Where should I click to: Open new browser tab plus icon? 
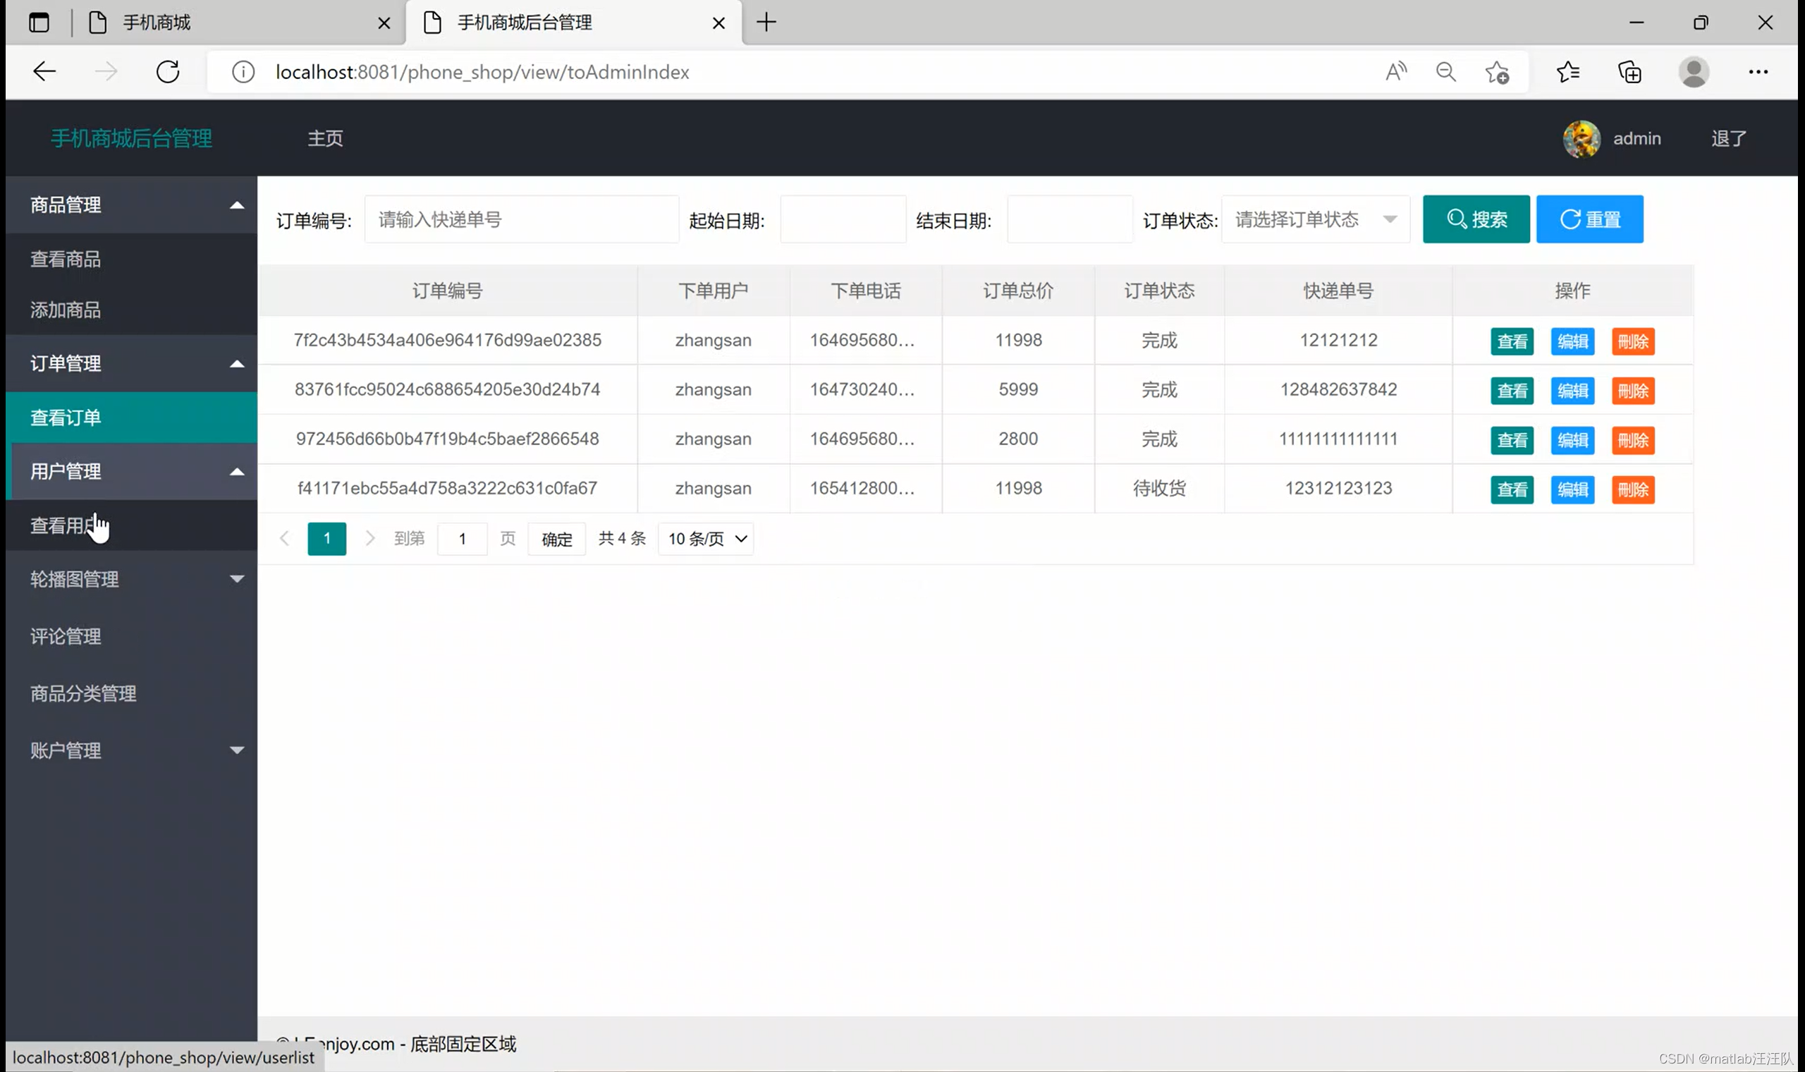tap(766, 23)
